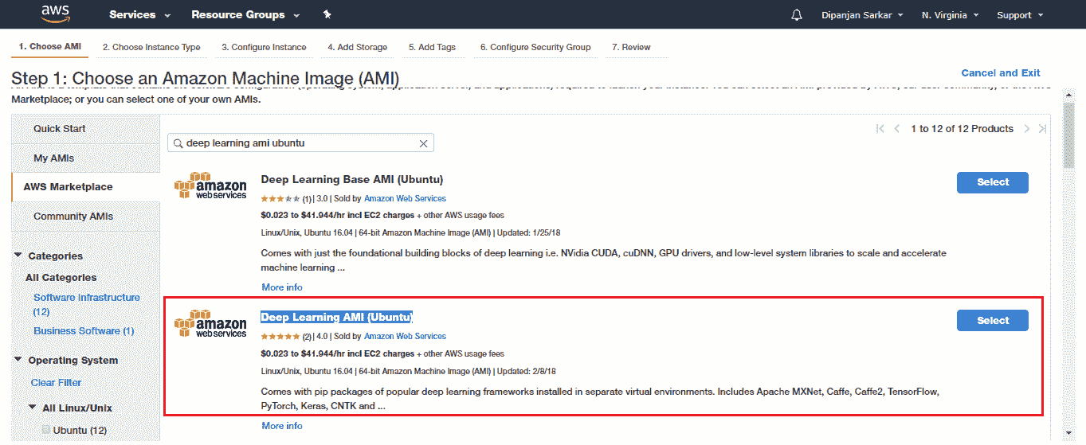The image size is (1086, 445).
Task: Click star rating of Deep Learning AMI (Ubuntu)
Action: (280, 337)
